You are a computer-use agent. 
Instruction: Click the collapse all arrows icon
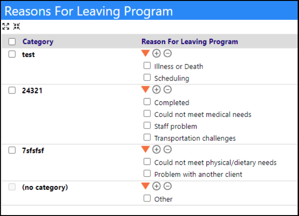pyautogui.click(x=17, y=26)
